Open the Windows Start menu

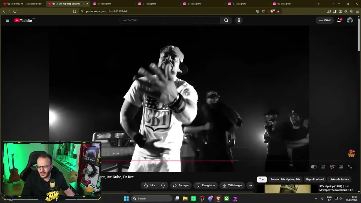[126, 198]
